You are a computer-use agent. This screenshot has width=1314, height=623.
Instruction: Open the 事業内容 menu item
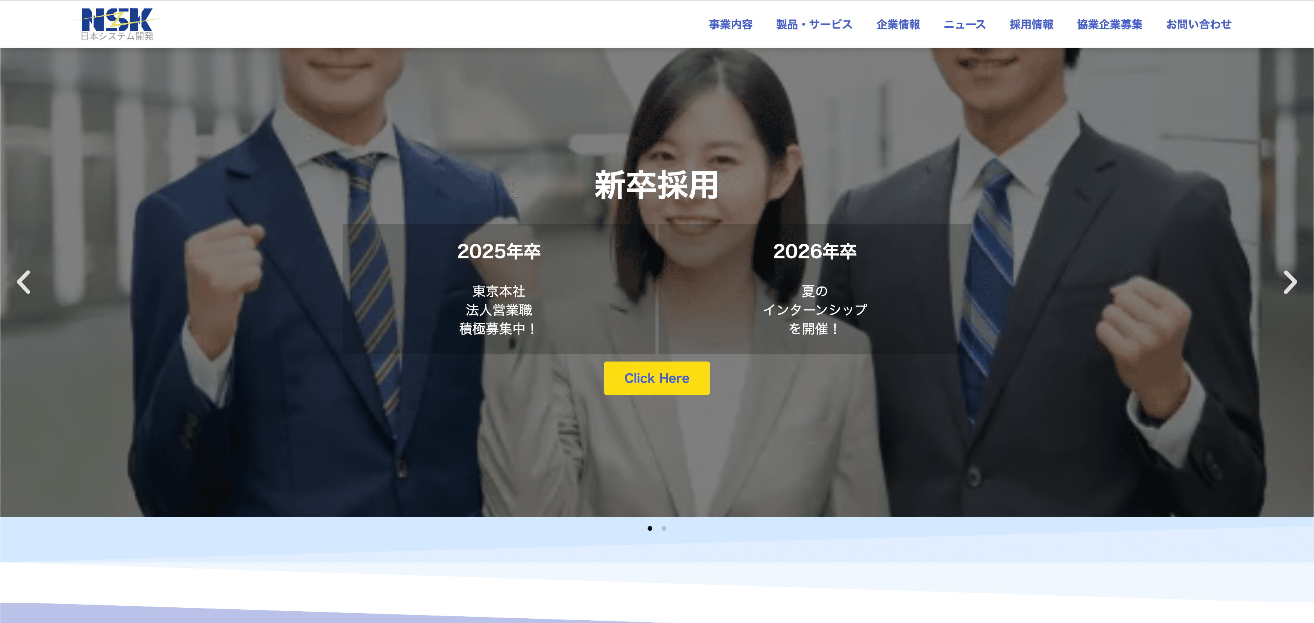[x=731, y=25]
